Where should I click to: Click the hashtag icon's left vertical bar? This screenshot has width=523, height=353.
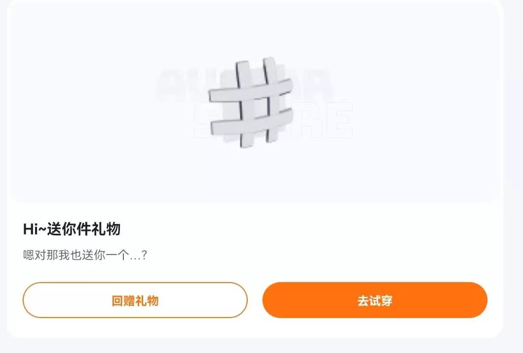coord(243,104)
